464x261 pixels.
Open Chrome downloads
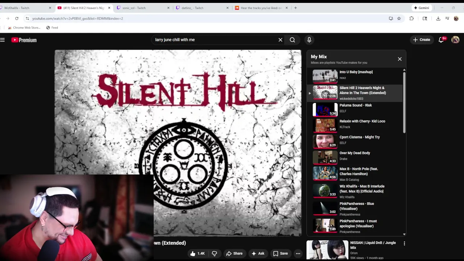pyautogui.click(x=438, y=18)
